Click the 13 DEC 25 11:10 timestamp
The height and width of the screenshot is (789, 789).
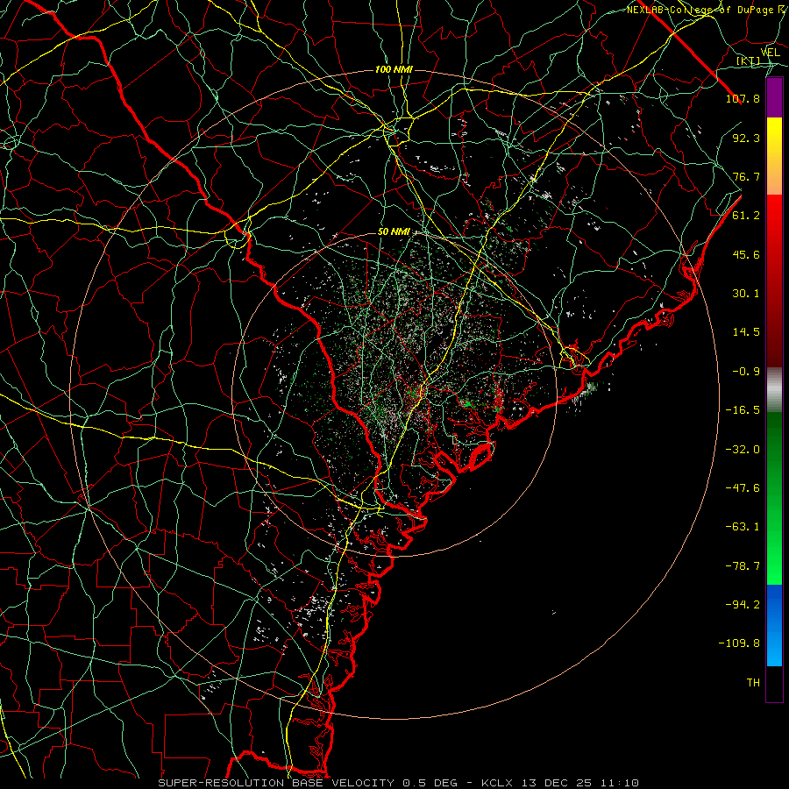click(579, 783)
